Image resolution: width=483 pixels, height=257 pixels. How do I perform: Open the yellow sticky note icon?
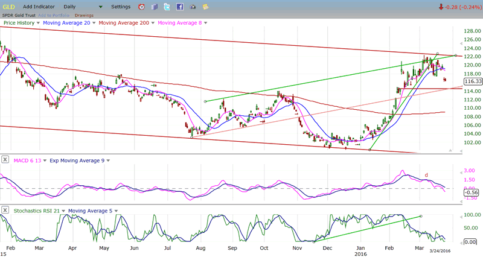[206, 7]
